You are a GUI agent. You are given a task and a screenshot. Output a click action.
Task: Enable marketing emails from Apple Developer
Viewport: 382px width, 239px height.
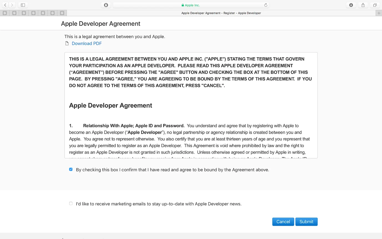71,203
